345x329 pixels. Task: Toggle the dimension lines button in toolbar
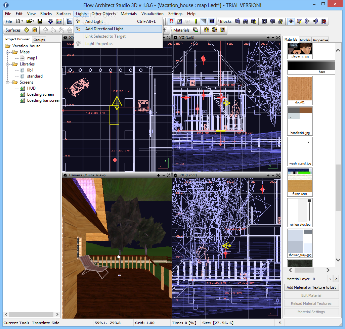(212, 21)
